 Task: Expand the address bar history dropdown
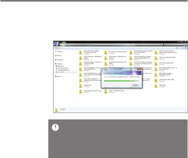point(160,44)
